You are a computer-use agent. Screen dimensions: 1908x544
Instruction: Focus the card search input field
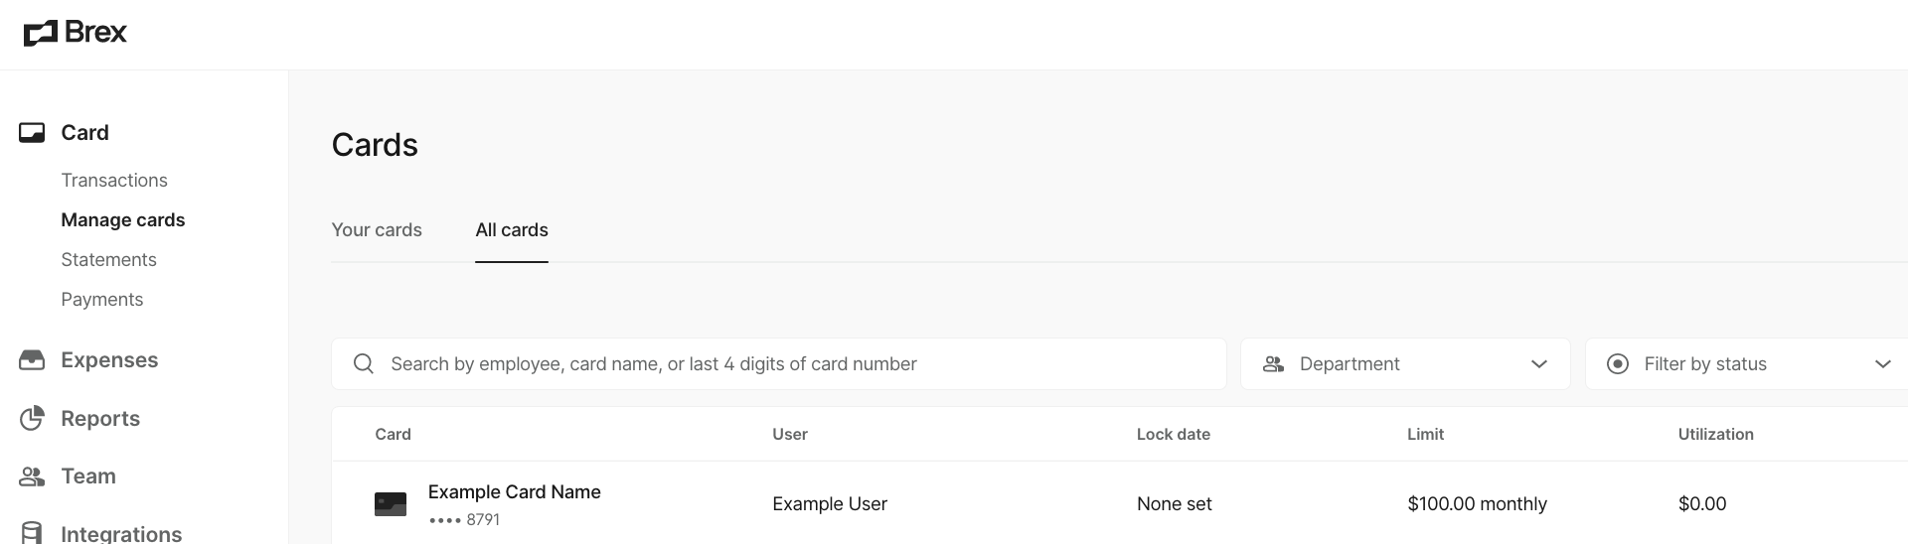[795, 364]
